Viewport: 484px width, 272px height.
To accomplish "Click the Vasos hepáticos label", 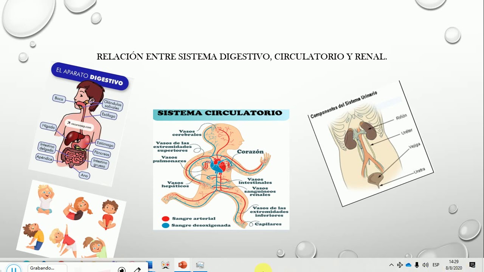I will pos(175,184).
